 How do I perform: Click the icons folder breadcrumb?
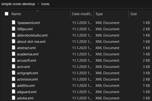[45, 4]
